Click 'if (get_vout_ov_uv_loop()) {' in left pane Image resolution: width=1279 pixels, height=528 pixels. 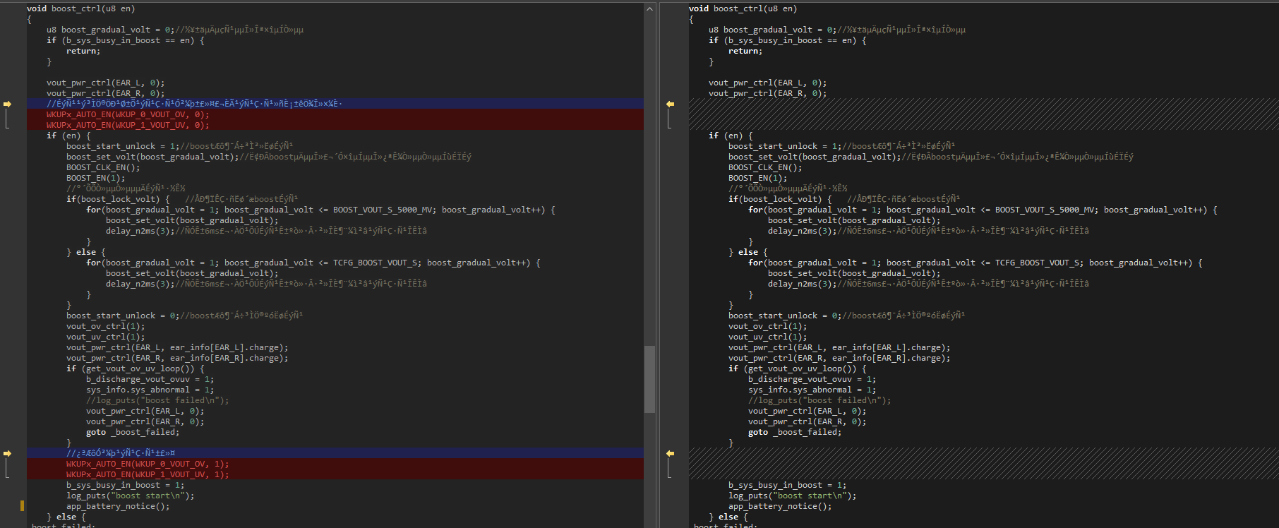coord(136,368)
